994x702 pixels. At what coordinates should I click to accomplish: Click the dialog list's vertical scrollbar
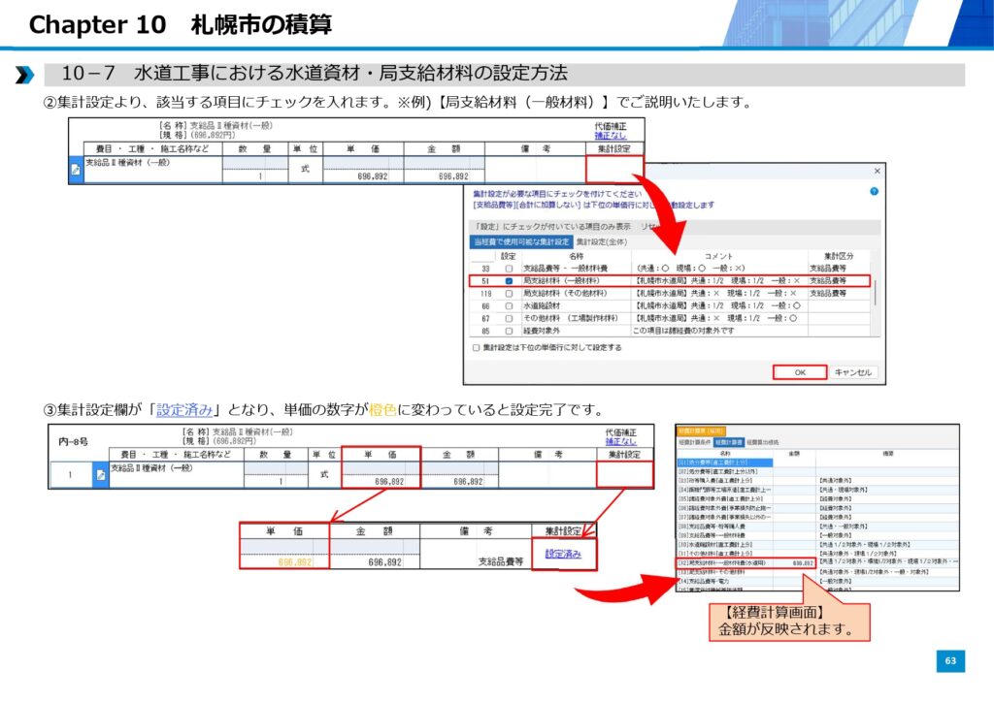click(876, 291)
